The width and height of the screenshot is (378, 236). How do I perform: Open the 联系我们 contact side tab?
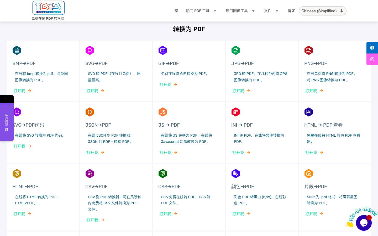(7, 122)
